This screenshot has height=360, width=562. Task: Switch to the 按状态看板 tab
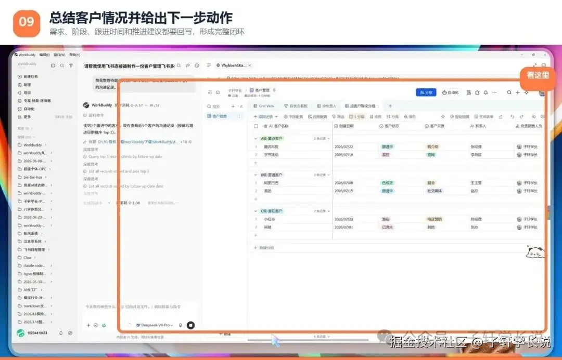(296, 106)
